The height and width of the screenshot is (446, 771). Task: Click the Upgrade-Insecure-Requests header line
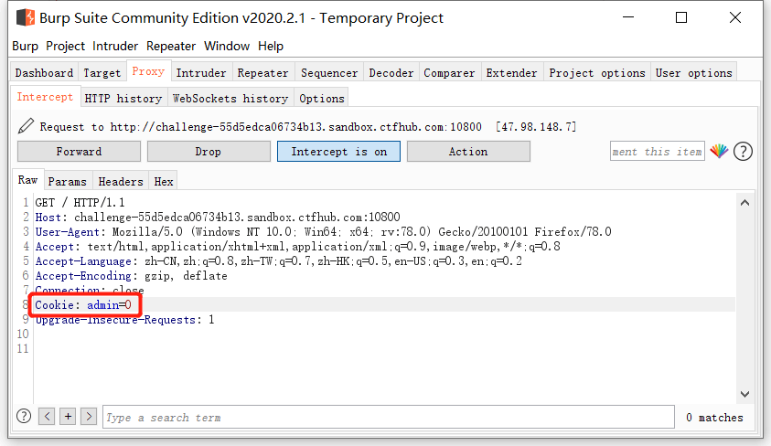(x=125, y=320)
